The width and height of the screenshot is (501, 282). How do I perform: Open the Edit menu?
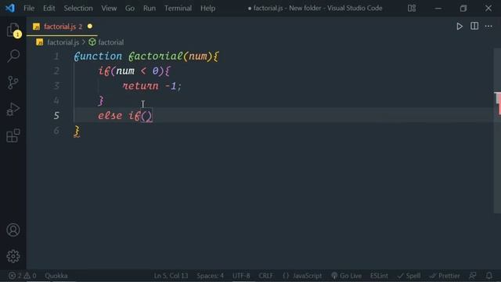pyautogui.click(x=49, y=8)
